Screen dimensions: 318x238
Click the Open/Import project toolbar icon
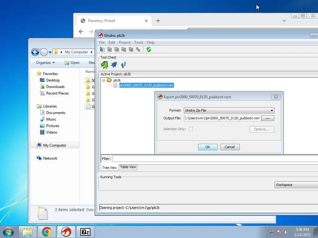coord(102,49)
